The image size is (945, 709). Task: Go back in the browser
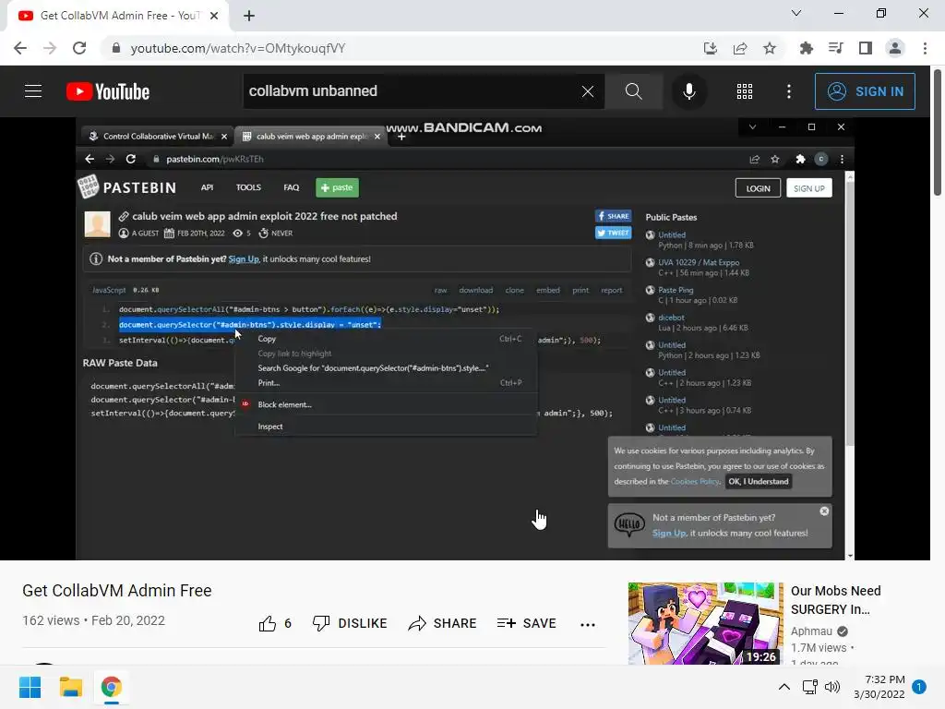pyautogui.click(x=20, y=48)
